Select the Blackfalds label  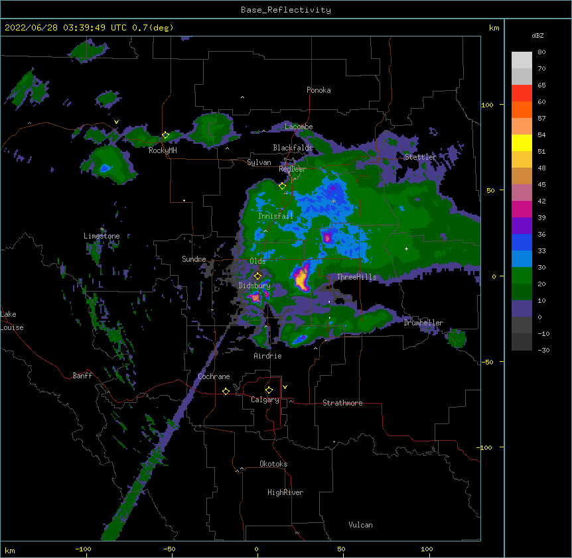pos(293,148)
